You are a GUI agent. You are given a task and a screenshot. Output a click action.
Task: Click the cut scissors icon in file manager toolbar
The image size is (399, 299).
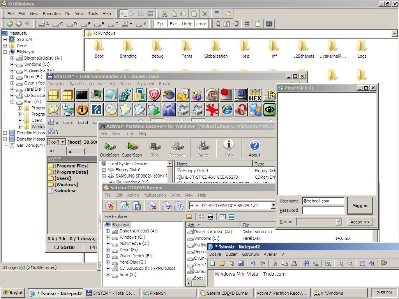[165, 14]
